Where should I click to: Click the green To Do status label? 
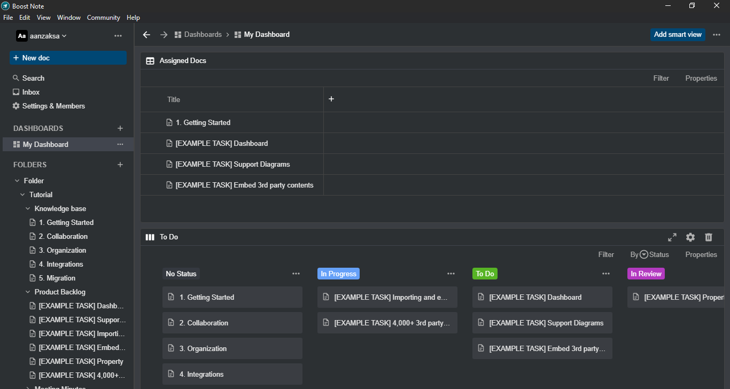pyautogui.click(x=485, y=274)
